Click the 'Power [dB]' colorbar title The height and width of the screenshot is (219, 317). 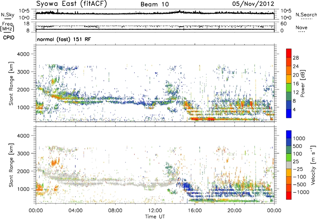303,83
